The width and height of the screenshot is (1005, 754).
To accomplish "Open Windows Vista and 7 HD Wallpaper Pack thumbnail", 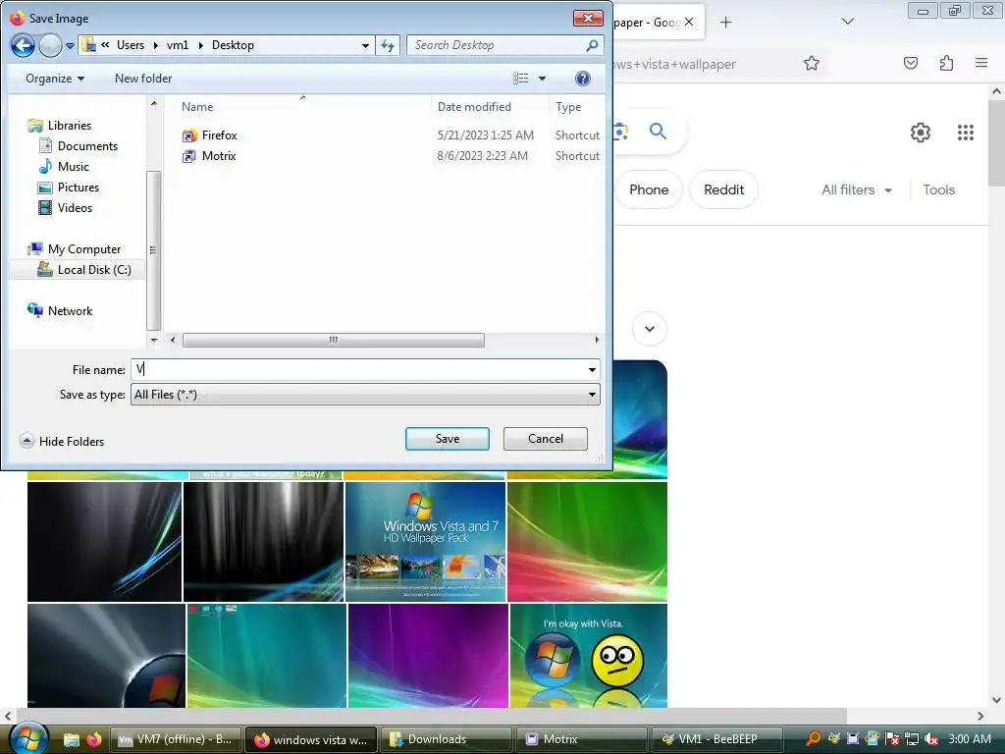I will point(425,541).
